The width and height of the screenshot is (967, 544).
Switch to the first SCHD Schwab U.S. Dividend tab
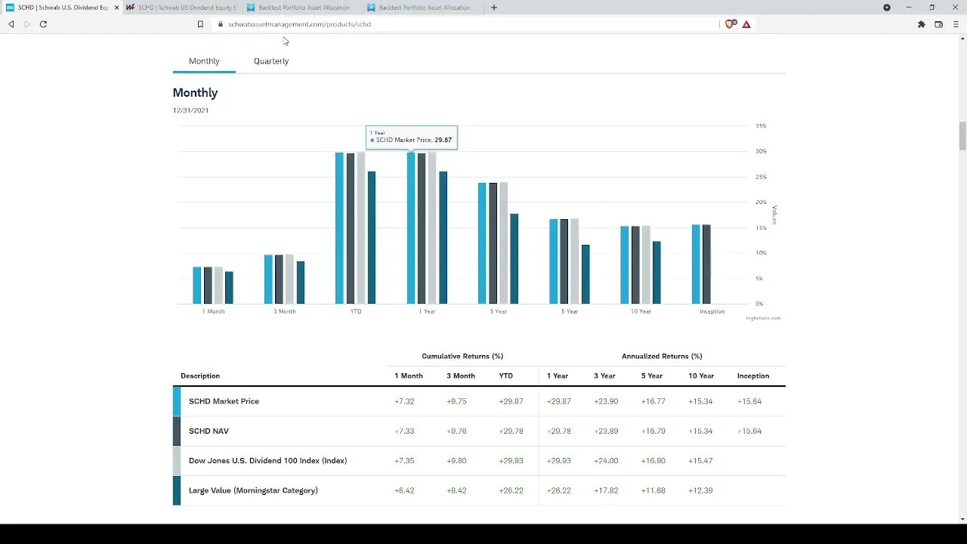pyautogui.click(x=60, y=8)
